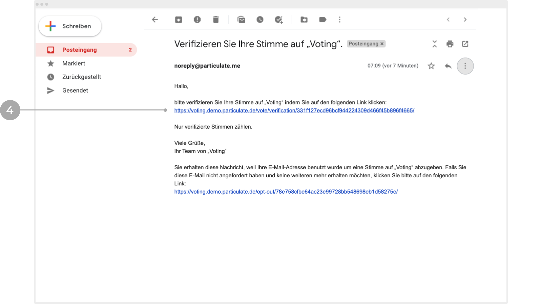Collapse all messages with the expander arrows
This screenshot has height=304, width=542.
click(434, 44)
